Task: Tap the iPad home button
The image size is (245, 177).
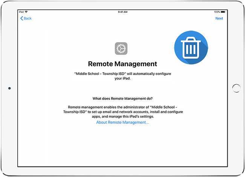Action: click(x=236, y=88)
